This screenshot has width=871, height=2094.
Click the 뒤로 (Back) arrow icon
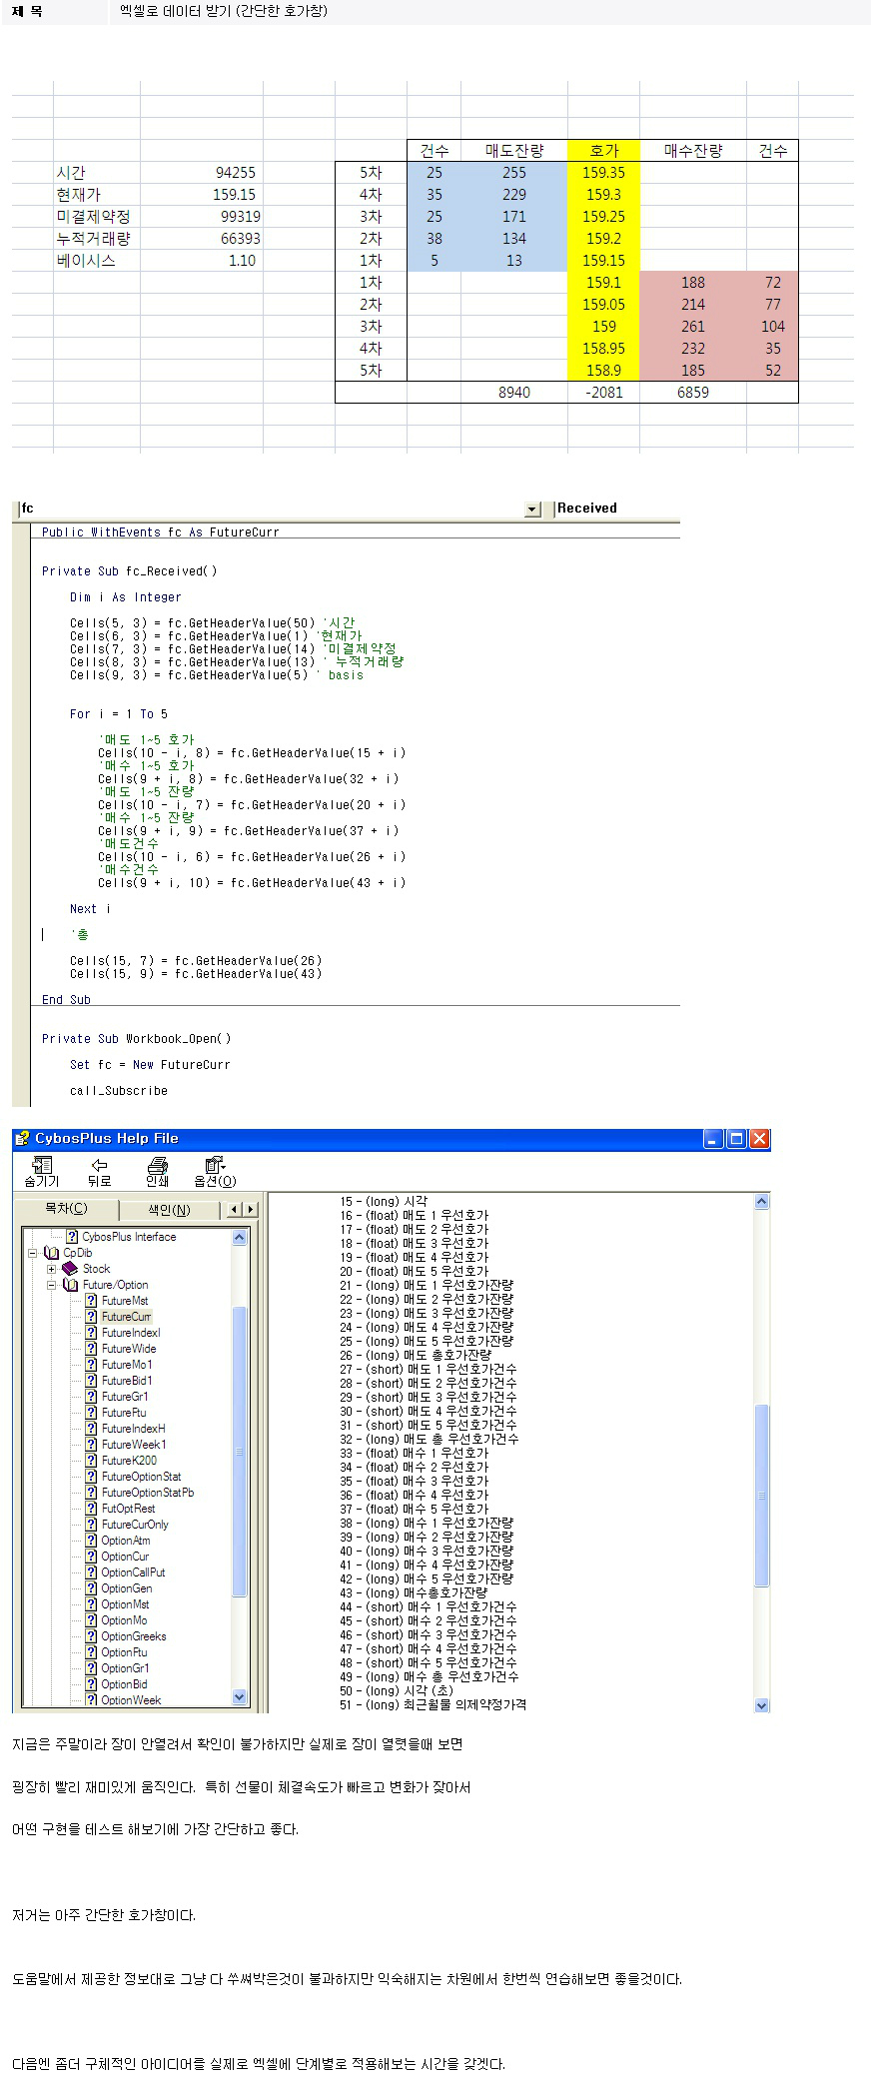pyautogui.click(x=99, y=1165)
